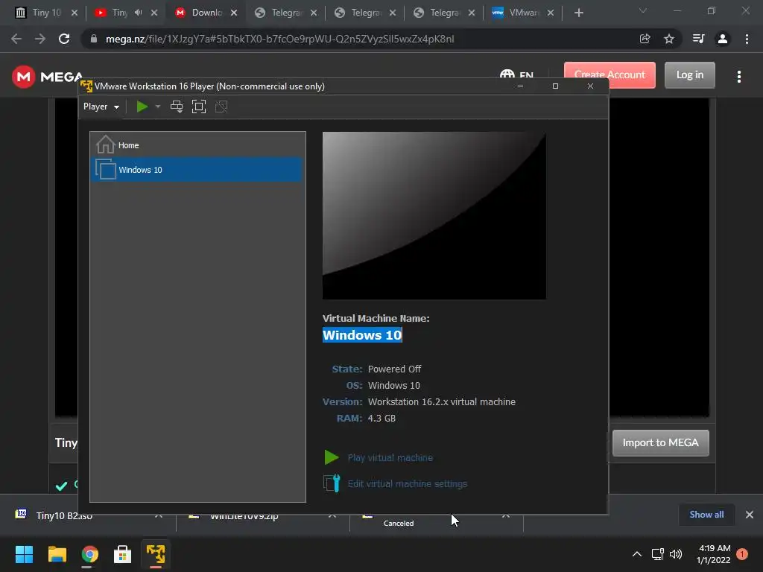Screen dimensions: 763x572
Task: Close the VMware browser tab
Action: pos(551,13)
